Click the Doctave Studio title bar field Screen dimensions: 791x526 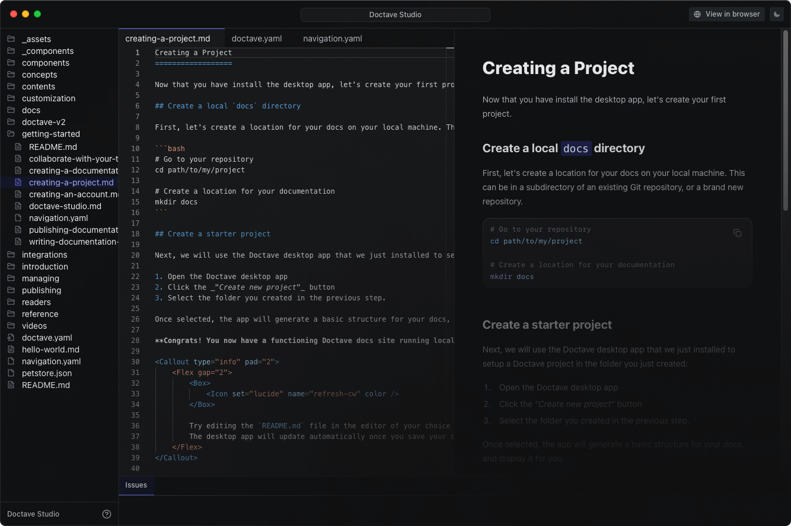click(x=395, y=15)
